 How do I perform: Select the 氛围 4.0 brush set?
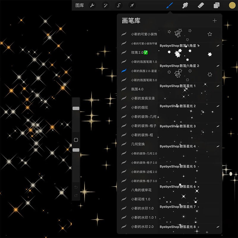pos(137,89)
